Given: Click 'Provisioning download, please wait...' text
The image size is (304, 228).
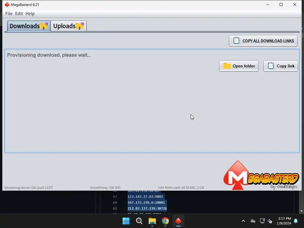Looking at the screenshot, I should click(49, 55).
